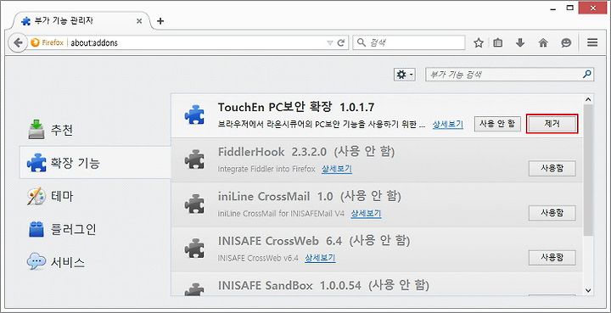Screen dimensions: 611x313
Task: Select the INISAFE SandBox 1.0.0.54 row
Action: 377,284
